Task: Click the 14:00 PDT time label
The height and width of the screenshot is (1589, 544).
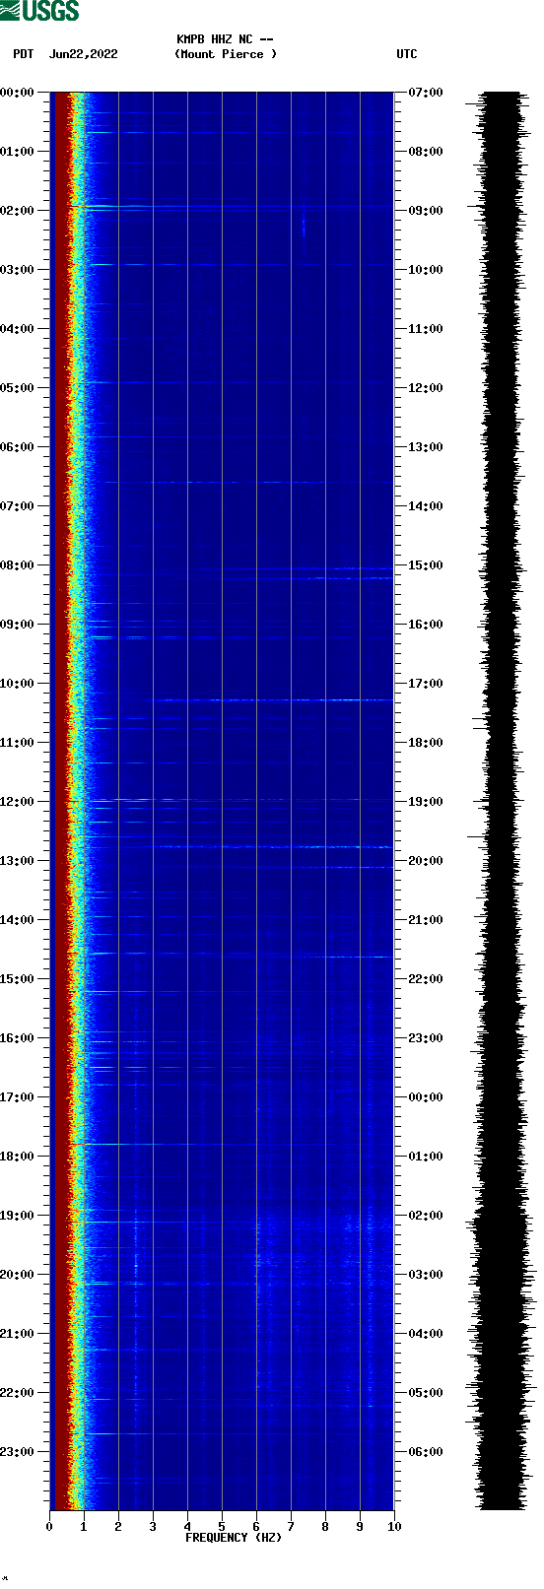Action: click(x=17, y=920)
